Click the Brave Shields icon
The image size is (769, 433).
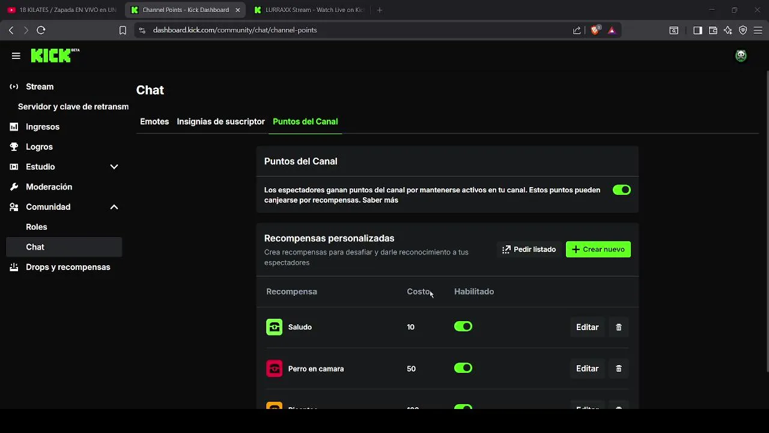(595, 30)
